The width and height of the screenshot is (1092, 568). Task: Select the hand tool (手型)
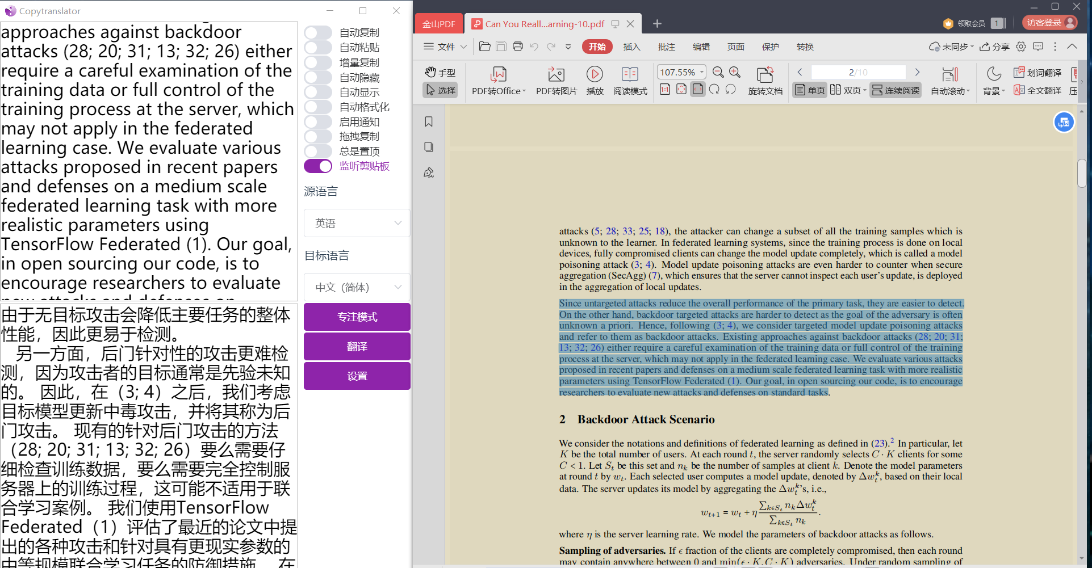pyautogui.click(x=440, y=73)
